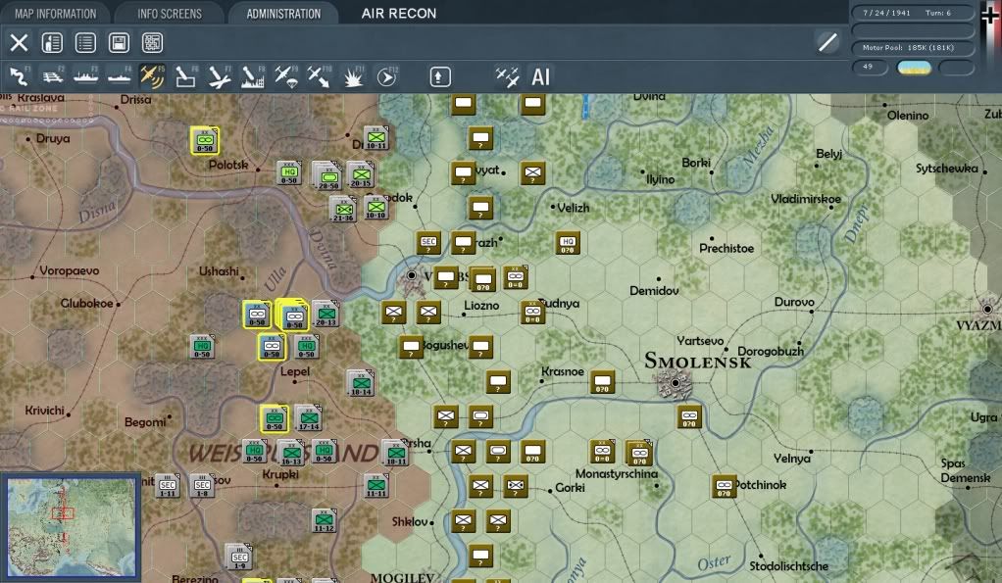Click the blue-yellow weather indicator pill
This screenshot has width=1002, height=583.
point(915,67)
